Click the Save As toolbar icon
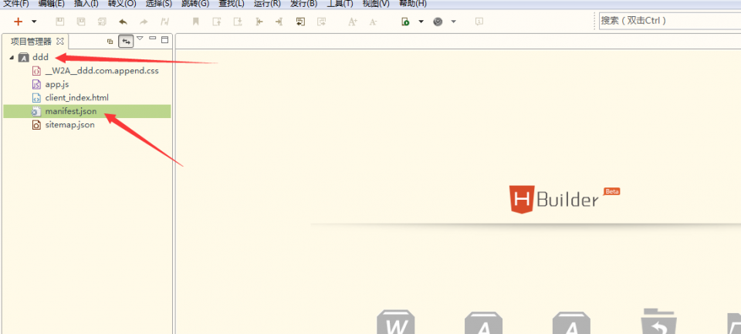The image size is (741, 334). pos(81,22)
